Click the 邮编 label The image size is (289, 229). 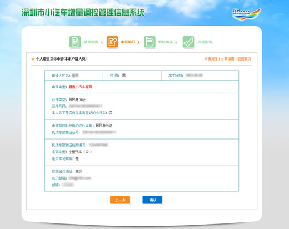tap(56, 185)
